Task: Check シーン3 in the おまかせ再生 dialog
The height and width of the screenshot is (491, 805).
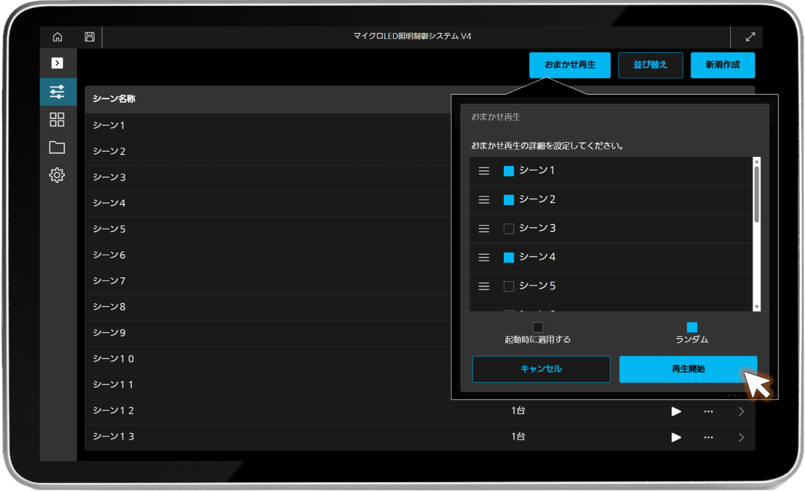Action: 509,229
